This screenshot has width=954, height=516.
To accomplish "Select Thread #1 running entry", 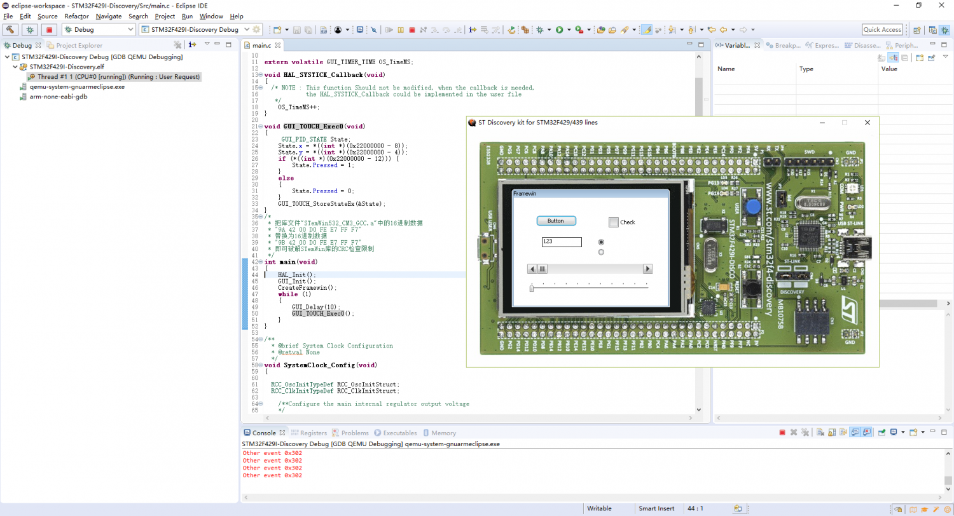I will (x=114, y=76).
